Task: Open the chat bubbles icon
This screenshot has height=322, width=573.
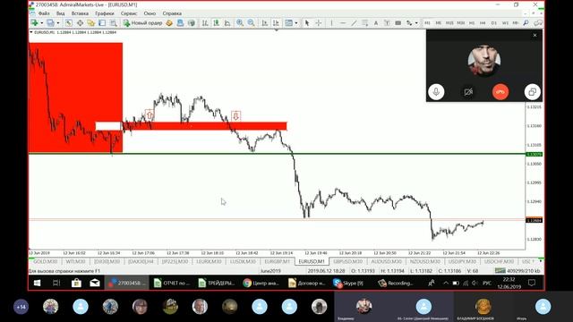Action: [538, 23]
